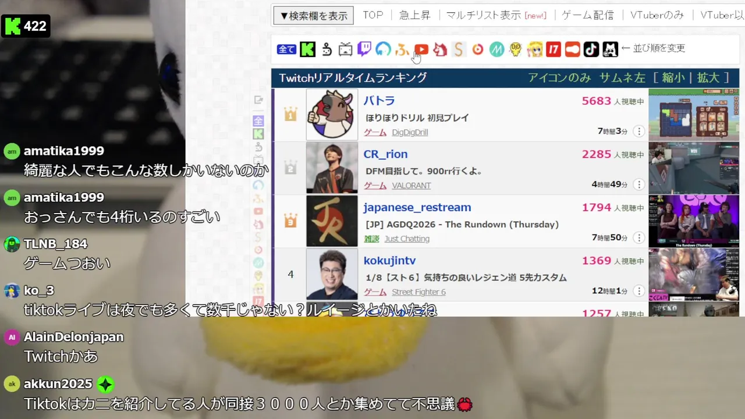This screenshot has width=745, height=419.
Task: Open Street Fighter 6 game link
Action: (418, 292)
